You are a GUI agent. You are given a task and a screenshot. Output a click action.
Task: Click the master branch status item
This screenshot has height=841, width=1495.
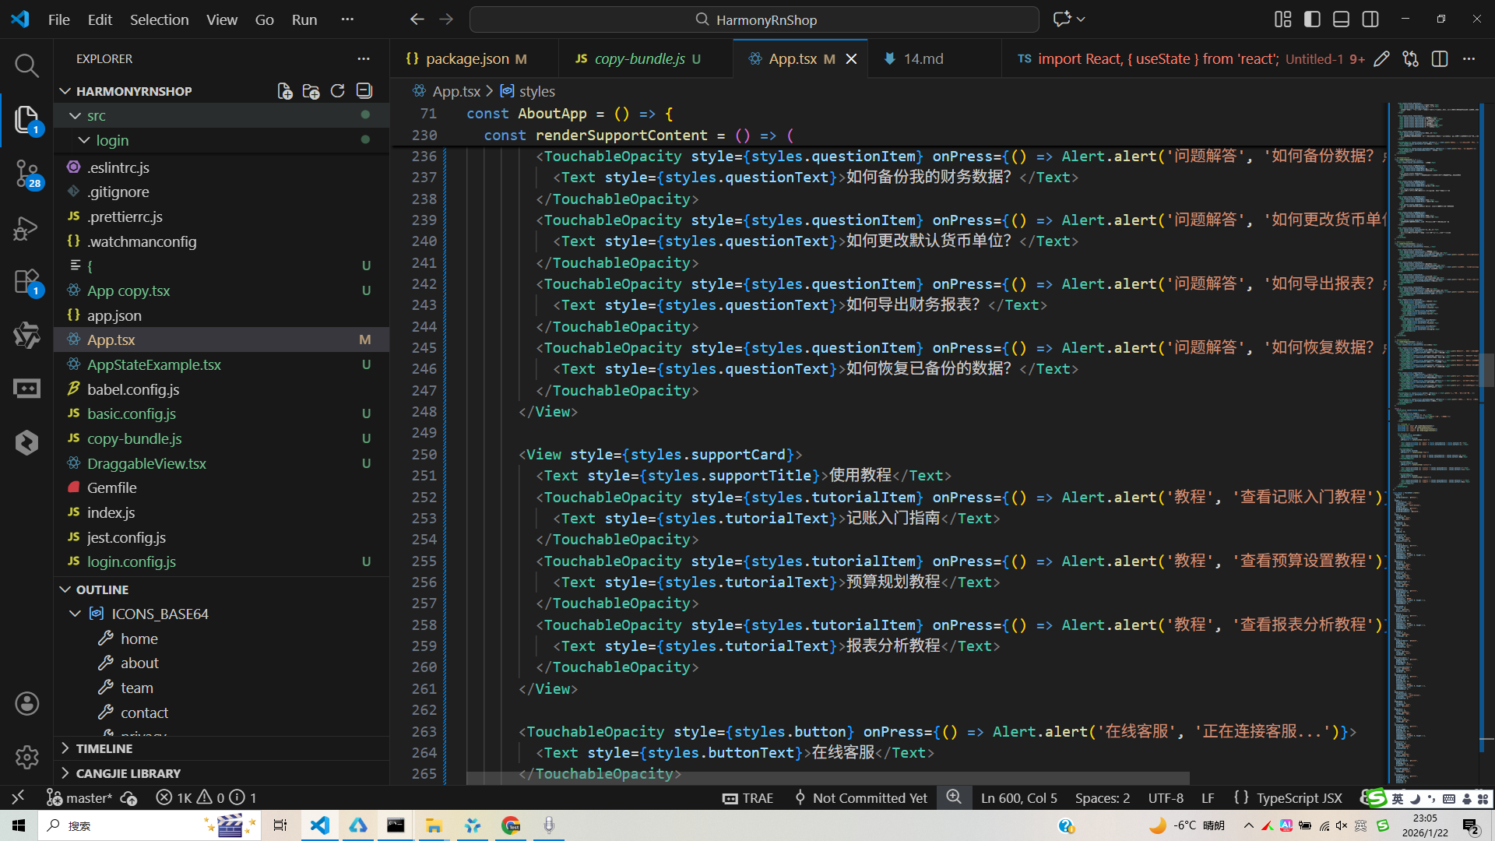81,798
